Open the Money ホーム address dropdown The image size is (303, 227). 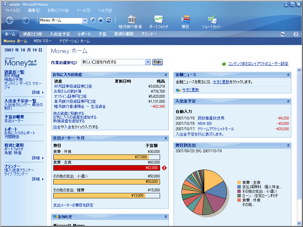click(85, 21)
